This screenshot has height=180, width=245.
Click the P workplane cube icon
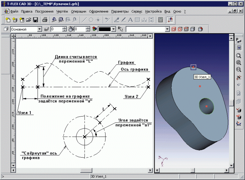(x=238, y=40)
